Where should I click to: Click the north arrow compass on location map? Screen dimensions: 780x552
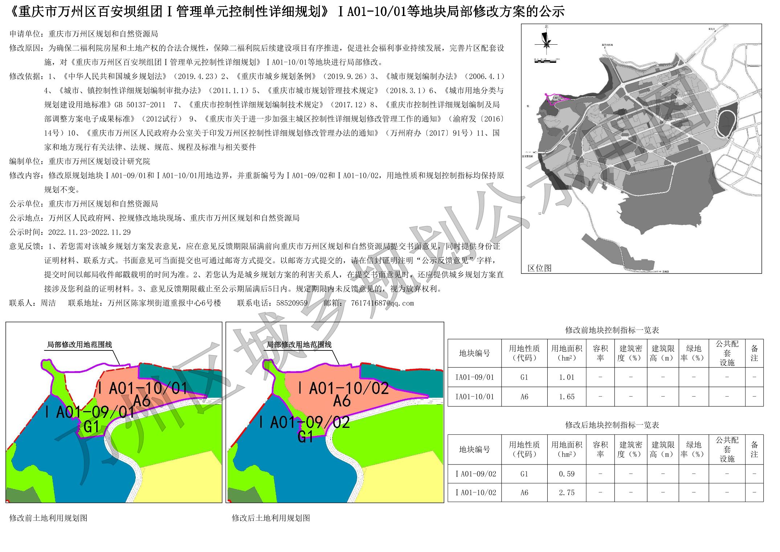pyautogui.click(x=546, y=40)
